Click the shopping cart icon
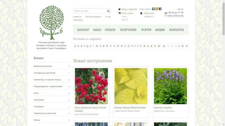This screenshot has width=225, height=126. click(119, 13)
